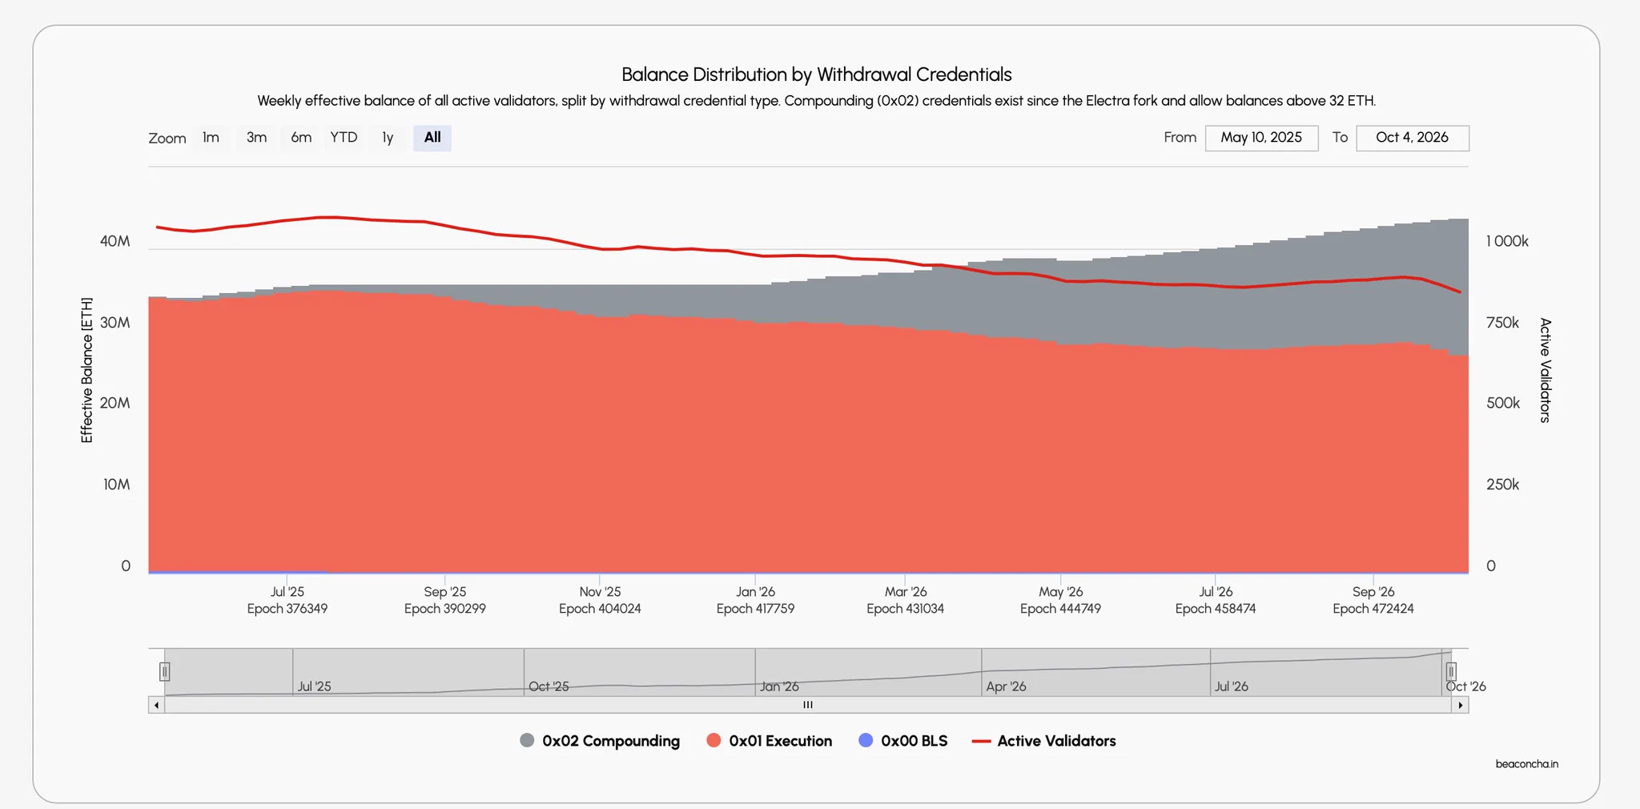Click the Jul '25 Epoch 376349 axis label
The image size is (1640, 809).
287,600
